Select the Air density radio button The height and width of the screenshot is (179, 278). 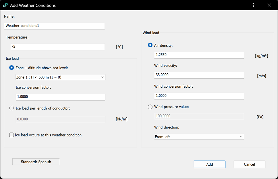click(150, 45)
